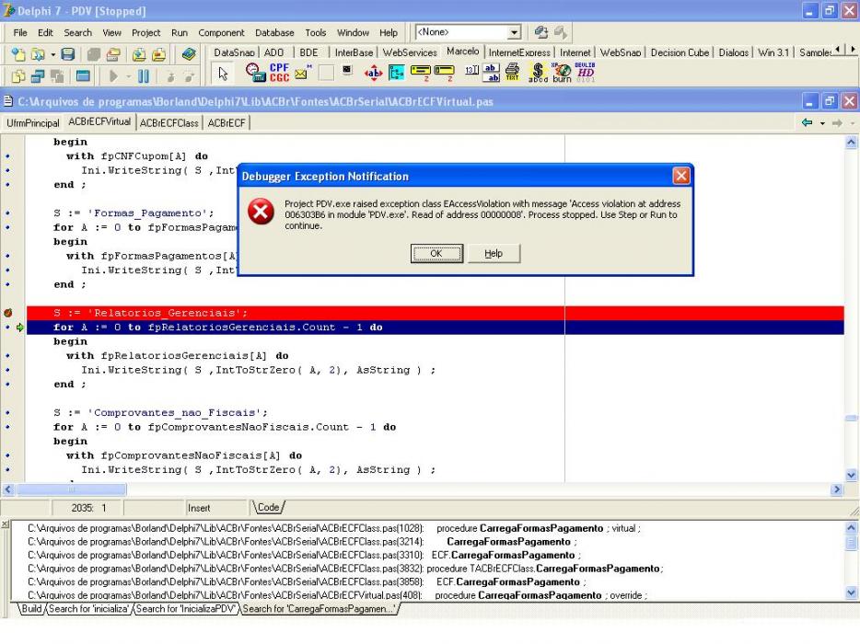
Task: Toggle breakpoint on Relatorios_Gerenciais line
Action: coord(7,313)
